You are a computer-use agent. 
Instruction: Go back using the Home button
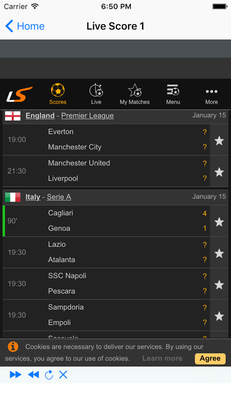pos(24,26)
